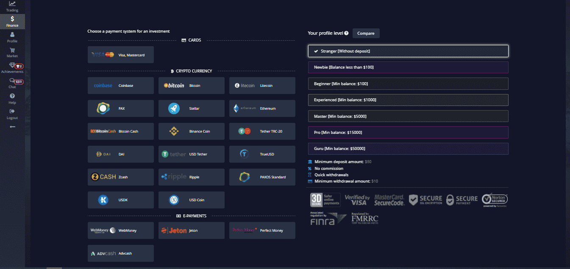Click Logout in the sidebar
570x269 pixels.
tap(12, 114)
